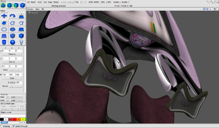219x128 pixels.
Task: Toggle the Z rotation axis button
Action: pyautogui.click(x=12, y=83)
